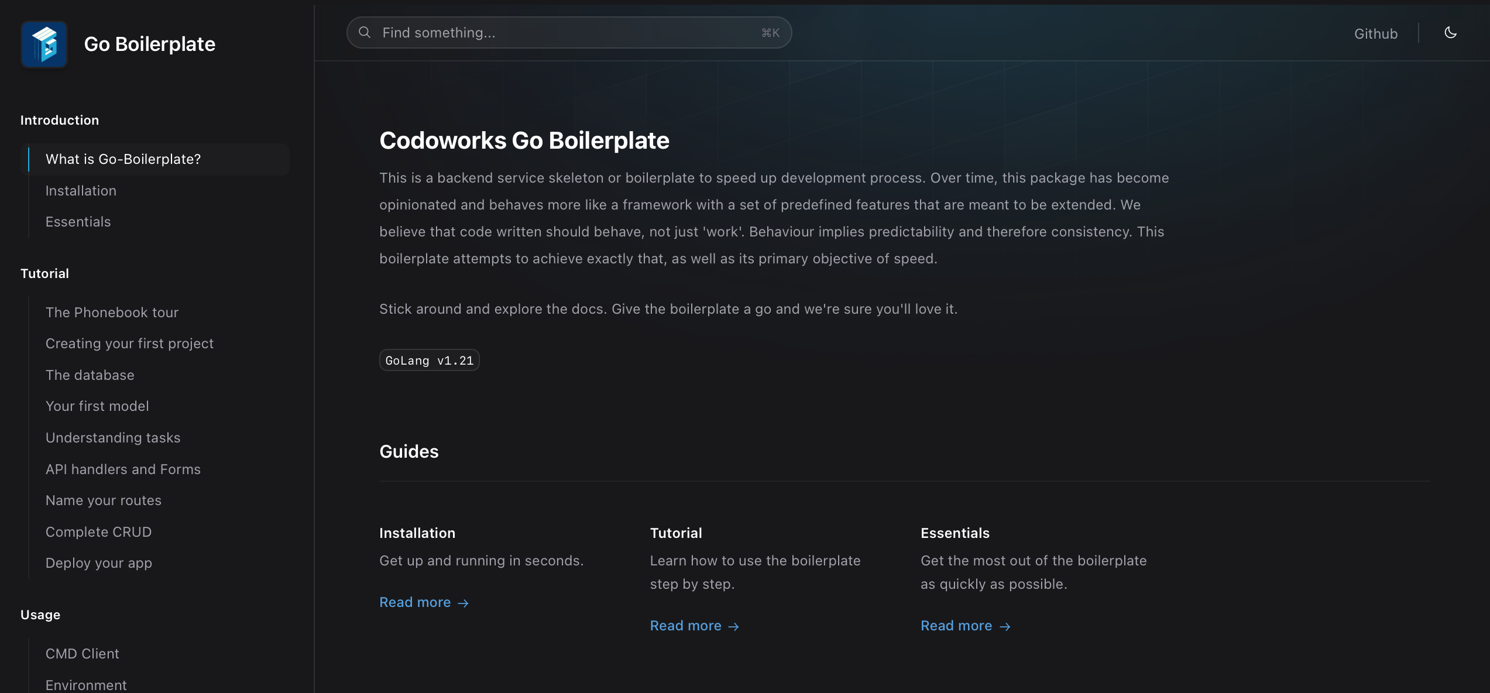Image resolution: width=1490 pixels, height=693 pixels.
Task: Click the arrow next to Essentials Read more
Action: pyautogui.click(x=1005, y=626)
